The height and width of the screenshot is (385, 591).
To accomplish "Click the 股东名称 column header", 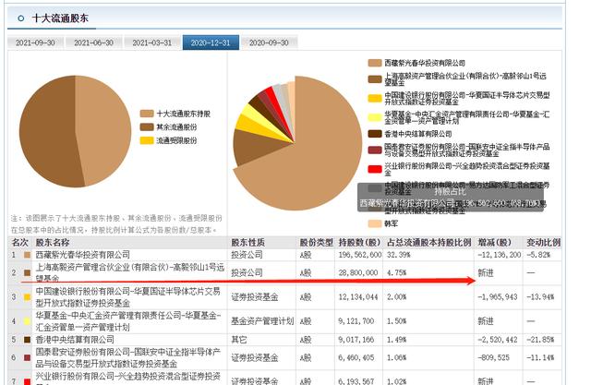I will tap(53, 242).
